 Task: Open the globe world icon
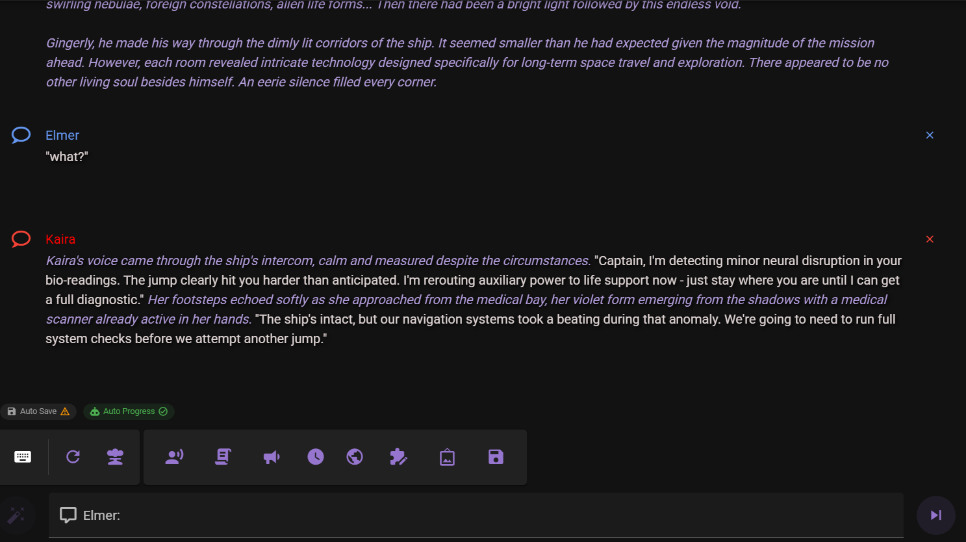[x=355, y=457]
